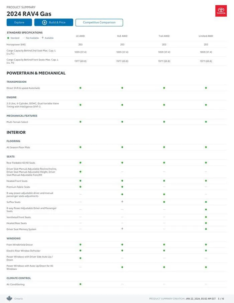This screenshot has height=303, width=234.
Task: Click the Available arrow in the legend
Action: [42, 38]
